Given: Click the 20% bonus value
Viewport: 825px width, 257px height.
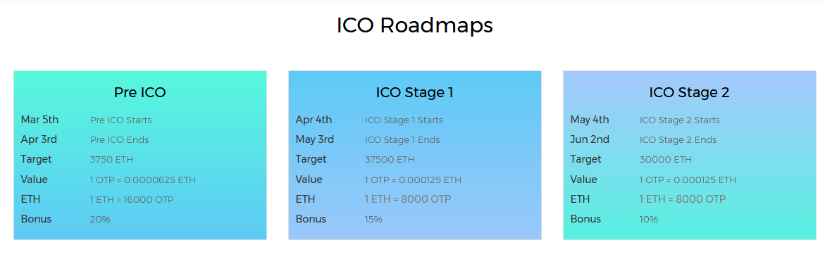Looking at the screenshot, I should pos(101,219).
